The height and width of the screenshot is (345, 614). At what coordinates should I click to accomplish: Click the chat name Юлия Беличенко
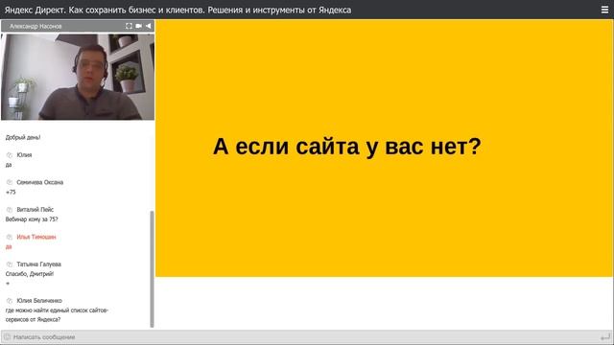39,301
